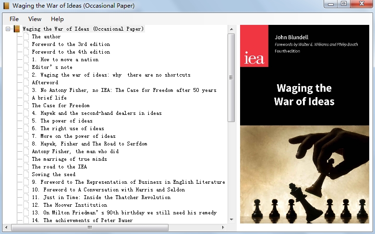
Task: Click page icon beside 5. The power of ideas
Action: (26, 121)
